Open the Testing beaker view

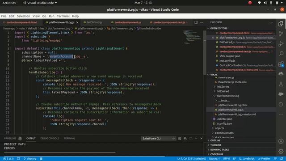281,84
